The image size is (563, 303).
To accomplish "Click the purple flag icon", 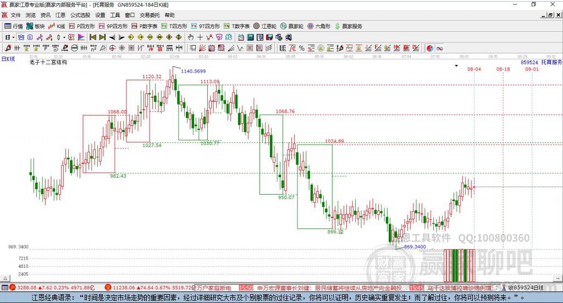I will 81,37.
